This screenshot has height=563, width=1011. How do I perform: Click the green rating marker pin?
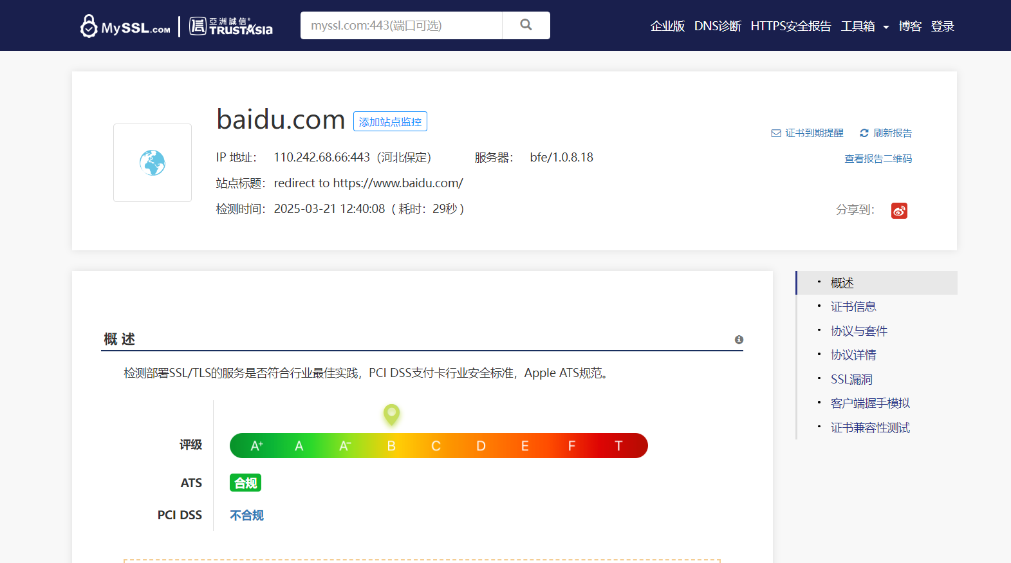[x=391, y=415]
